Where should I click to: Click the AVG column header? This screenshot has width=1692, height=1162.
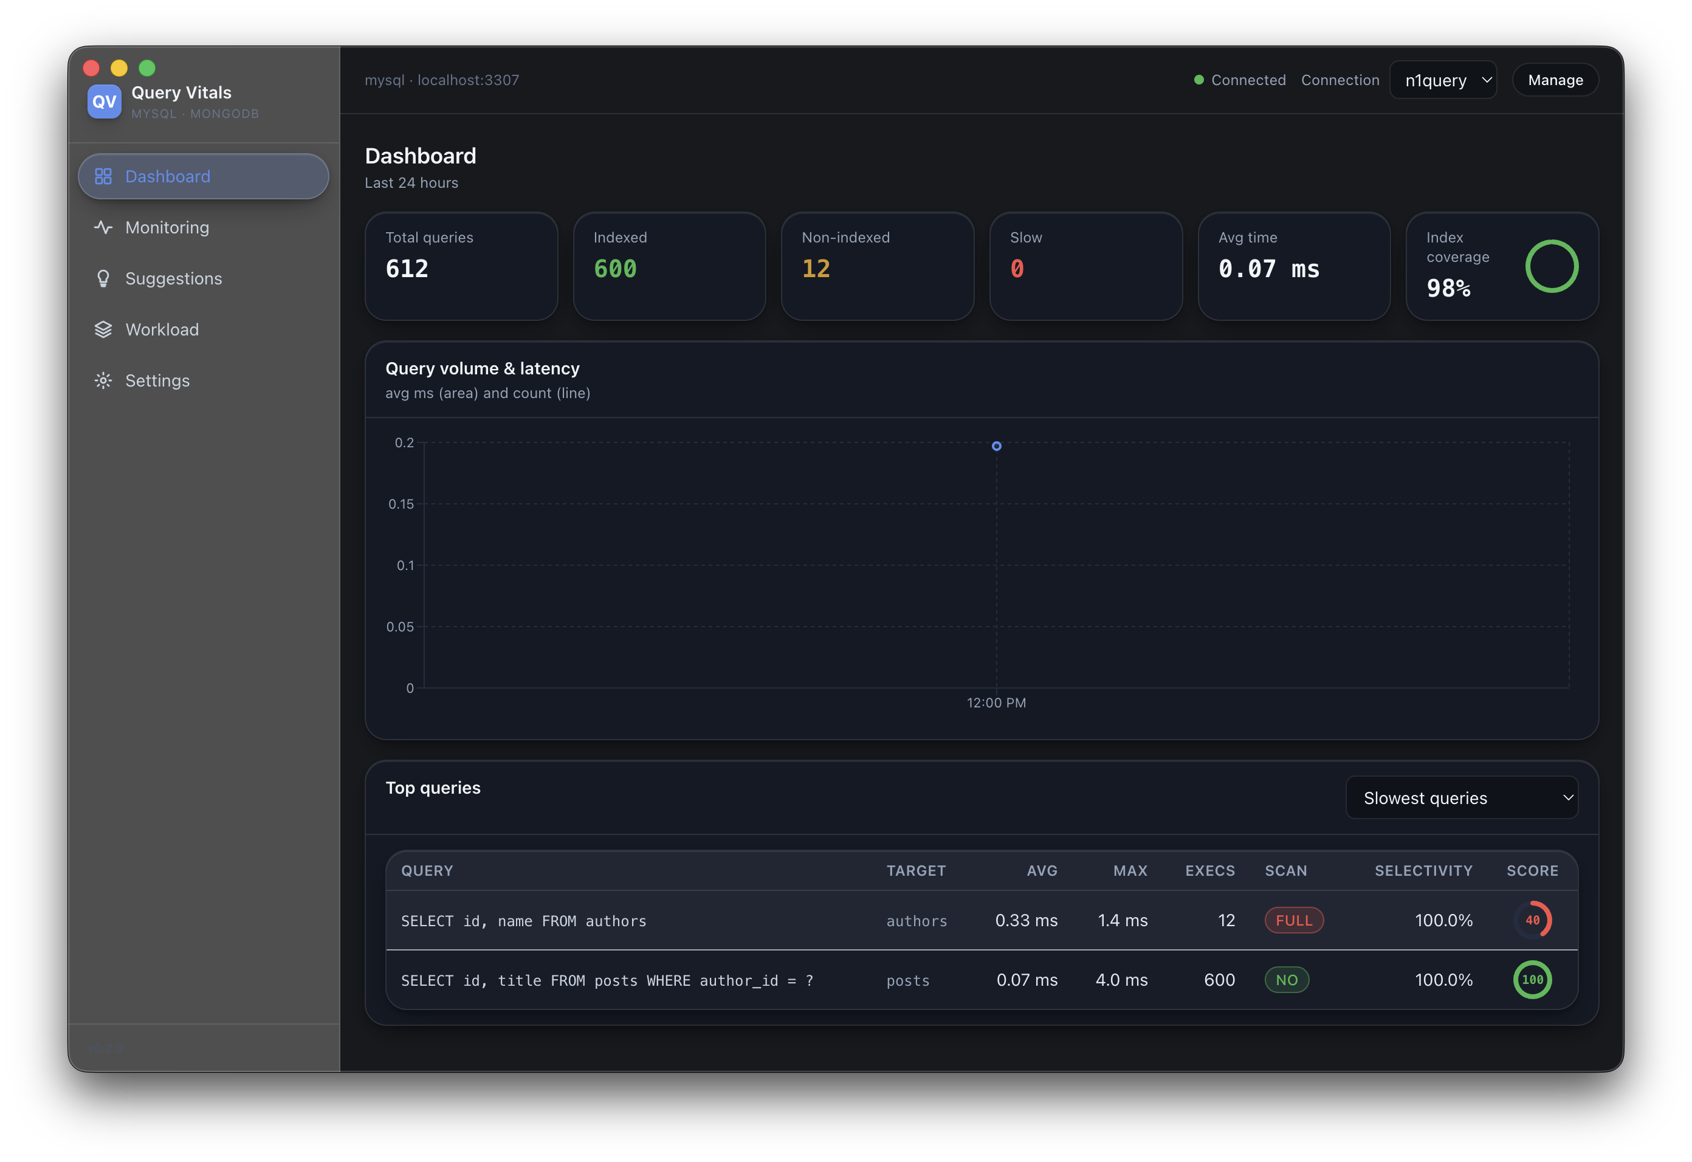click(x=1042, y=871)
